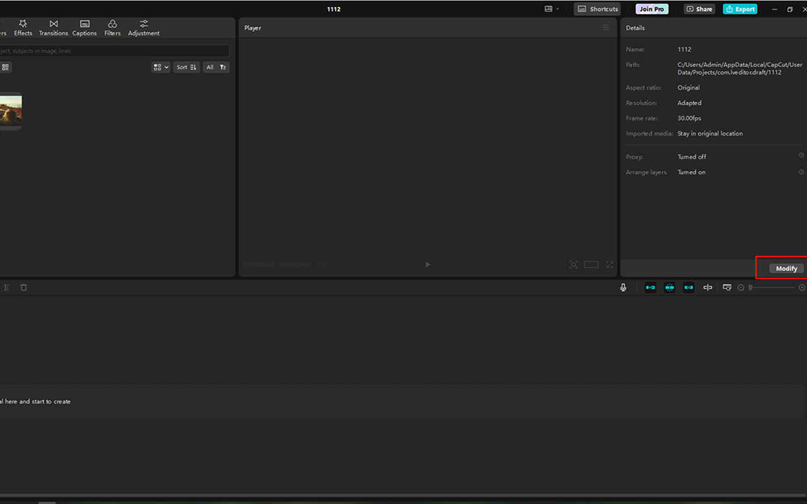Open the Captions tab
Screen dimensions: 807x504
pyautogui.click(x=84, y=28)
